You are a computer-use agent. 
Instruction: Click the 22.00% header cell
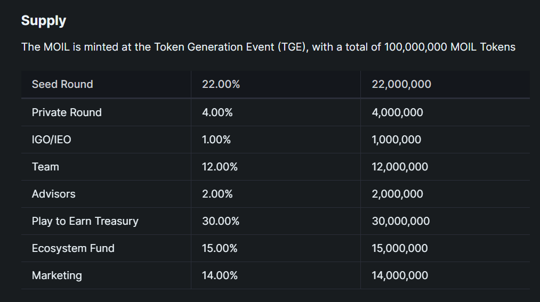tap(221, 84)
